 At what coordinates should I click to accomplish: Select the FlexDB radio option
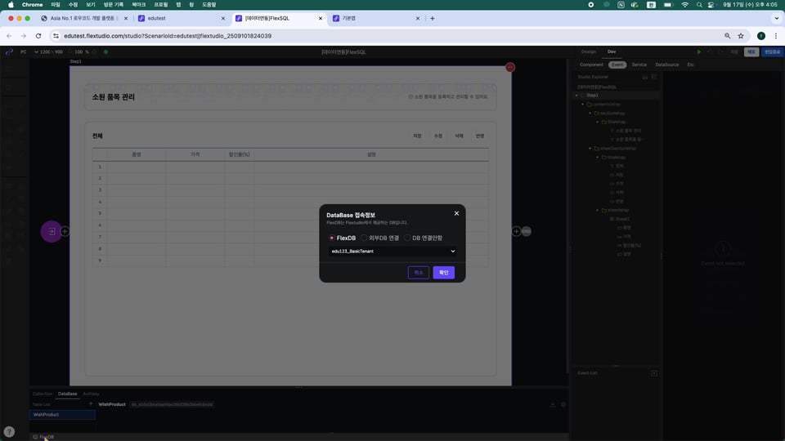[343, 238]
